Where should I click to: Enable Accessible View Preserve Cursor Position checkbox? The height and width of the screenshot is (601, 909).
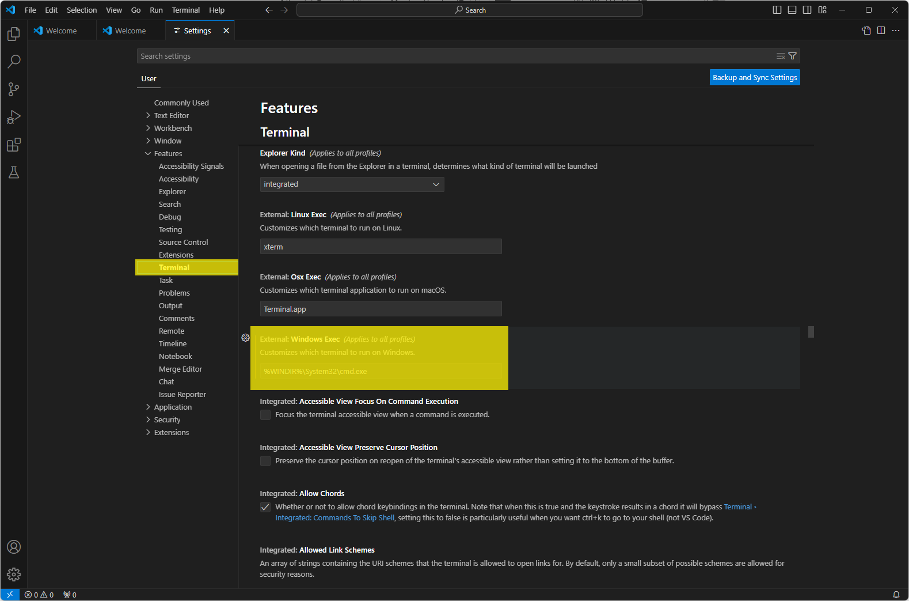click(265, 461)
